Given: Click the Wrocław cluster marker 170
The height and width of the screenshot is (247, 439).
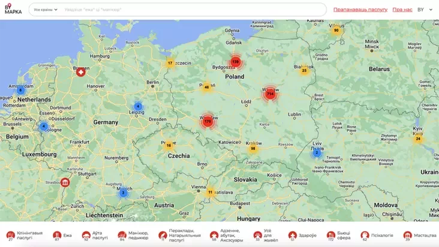Looking at the screenshot, I should (x=208, y=122).
